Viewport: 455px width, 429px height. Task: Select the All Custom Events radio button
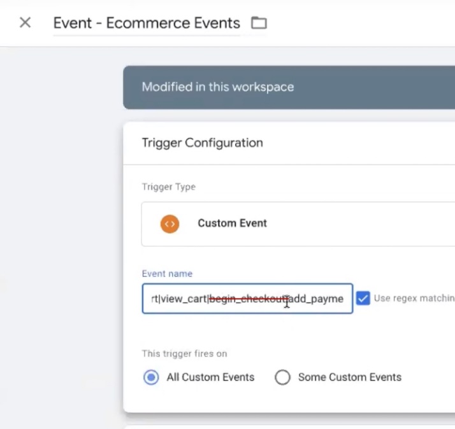151,377
